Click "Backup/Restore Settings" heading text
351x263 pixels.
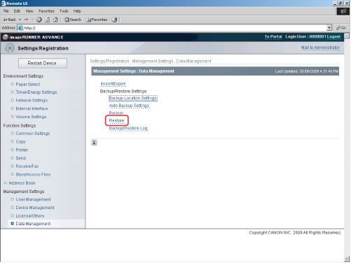(x=123, y=91)
